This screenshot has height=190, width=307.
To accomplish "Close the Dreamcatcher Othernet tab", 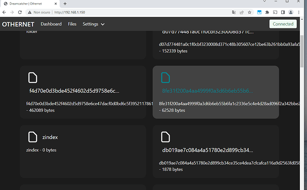I will point(56,4).
